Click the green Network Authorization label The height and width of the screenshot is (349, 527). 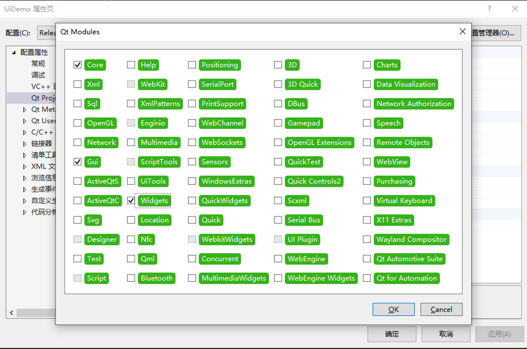tap(414, 104)
